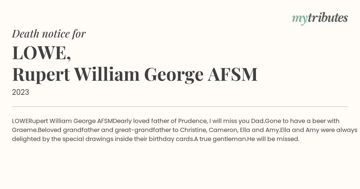The width and height of the screenshot is (360, 189).
Task: Select the "Death notice for" italic heading
Action: [49, 34]
